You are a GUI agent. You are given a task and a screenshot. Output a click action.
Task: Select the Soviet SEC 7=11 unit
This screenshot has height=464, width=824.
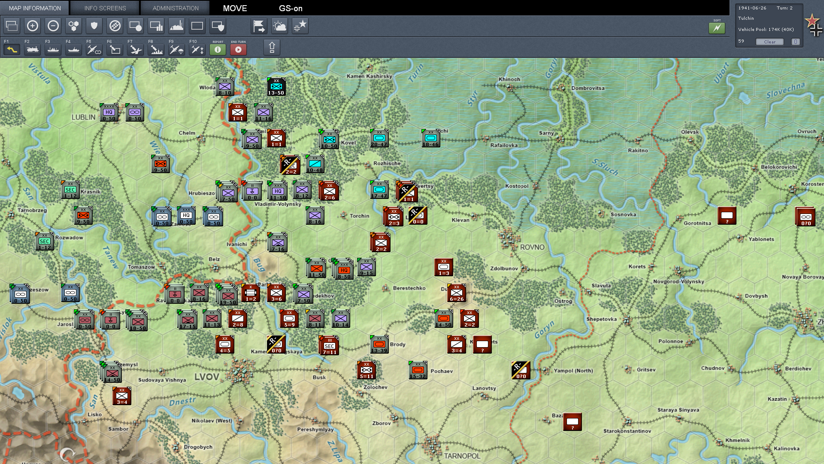(x=329, y=346)
